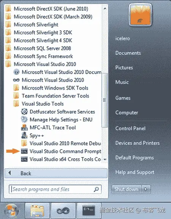Screen dimensions: 171x219
Task: Launch 'MFC-ATL Trace Tool' entry text
Action: point(53,128)
